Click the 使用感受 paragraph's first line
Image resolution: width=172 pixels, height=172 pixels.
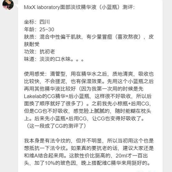pos(89,74)
